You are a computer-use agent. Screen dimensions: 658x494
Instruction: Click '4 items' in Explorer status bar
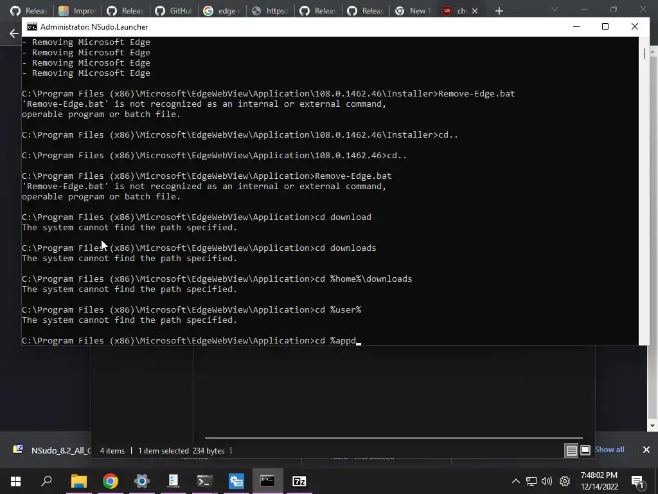click(x=112, y=451)
